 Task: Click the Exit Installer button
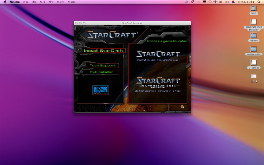tap(101, 72)
